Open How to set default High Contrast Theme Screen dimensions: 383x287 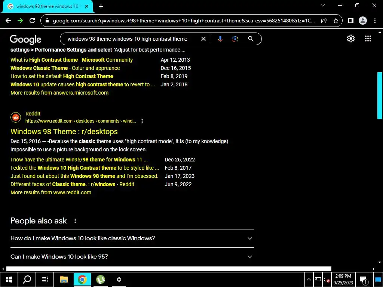pyautogui.click(x=62, y=76)
